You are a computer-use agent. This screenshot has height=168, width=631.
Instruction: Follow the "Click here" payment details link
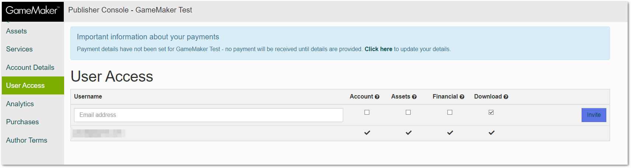pos(379,49)
